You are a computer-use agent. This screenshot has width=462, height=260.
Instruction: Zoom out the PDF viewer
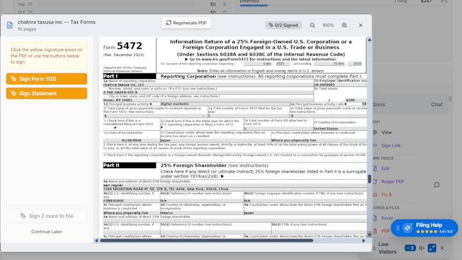pyautogui.click(x=312, y=25)
